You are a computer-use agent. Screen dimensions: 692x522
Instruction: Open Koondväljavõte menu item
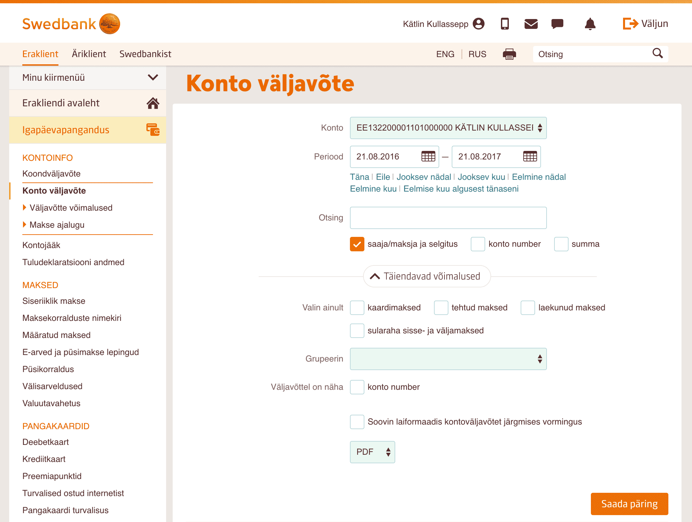[x=52, y=174]
